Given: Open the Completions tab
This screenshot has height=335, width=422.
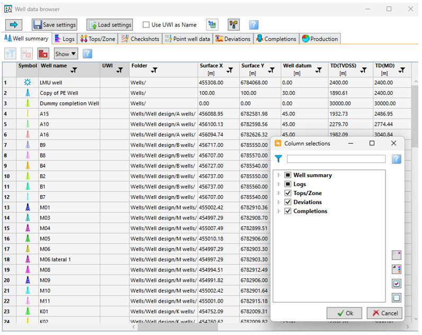Looking at the screenshot, I should tap(276, 39).
